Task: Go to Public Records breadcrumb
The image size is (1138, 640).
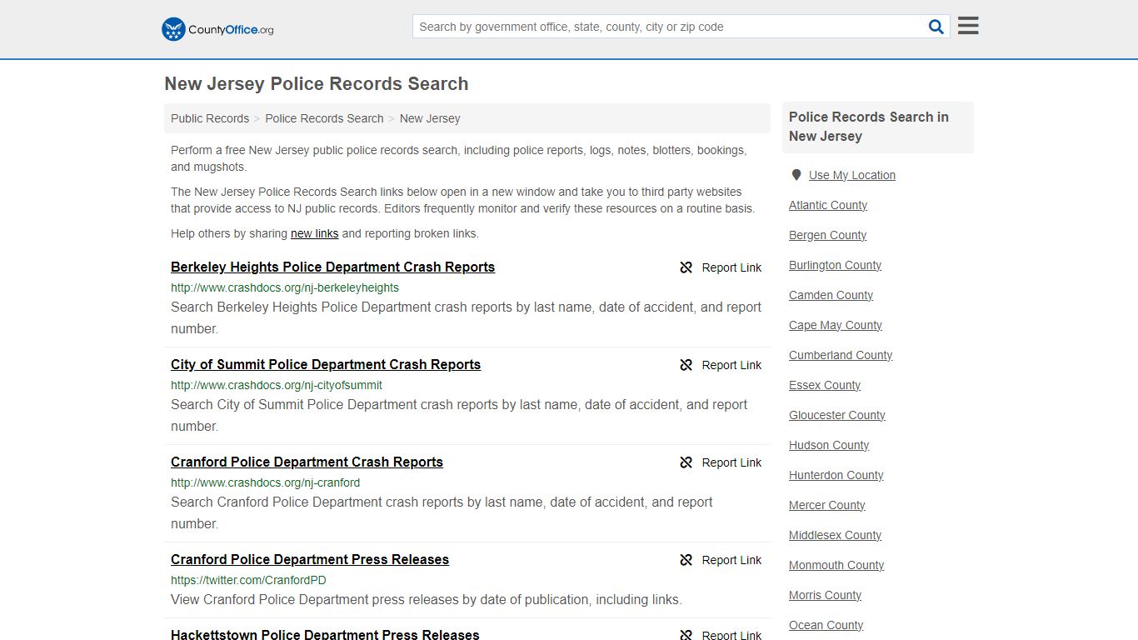Action: coord(210,118)
